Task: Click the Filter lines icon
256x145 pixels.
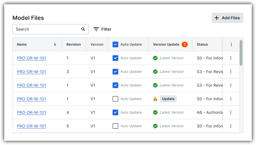Action: click(x=96, y=29)
